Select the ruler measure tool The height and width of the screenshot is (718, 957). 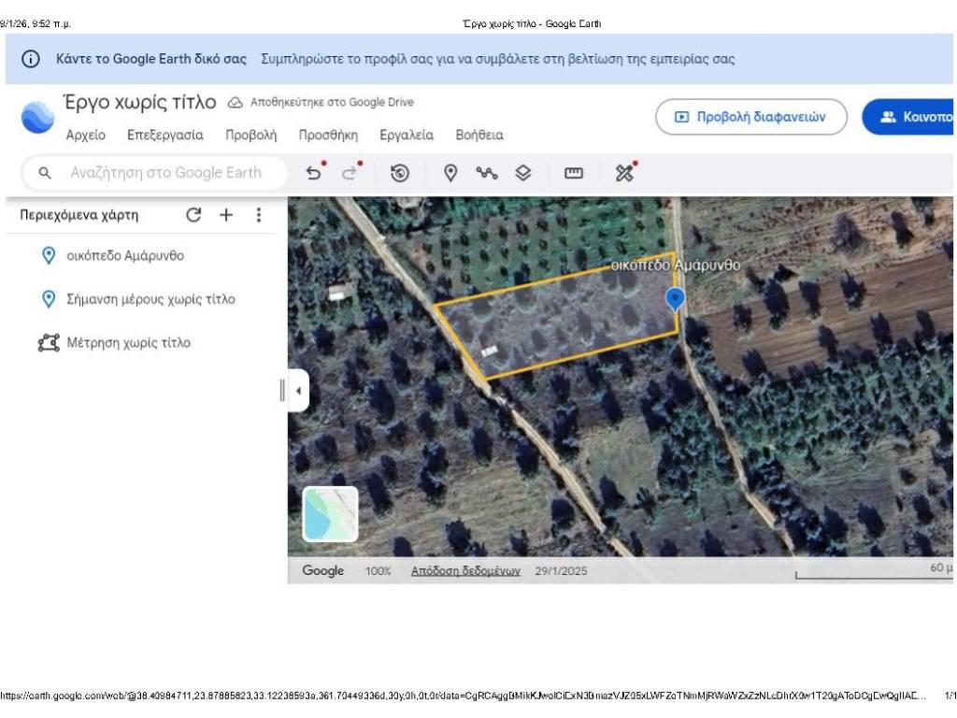(x=574, y=173)
